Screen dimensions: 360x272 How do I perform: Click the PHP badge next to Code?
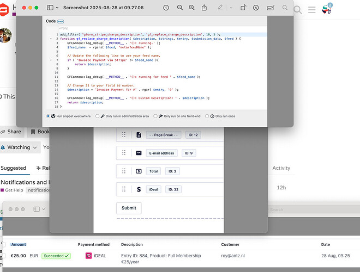pos(61,22)
